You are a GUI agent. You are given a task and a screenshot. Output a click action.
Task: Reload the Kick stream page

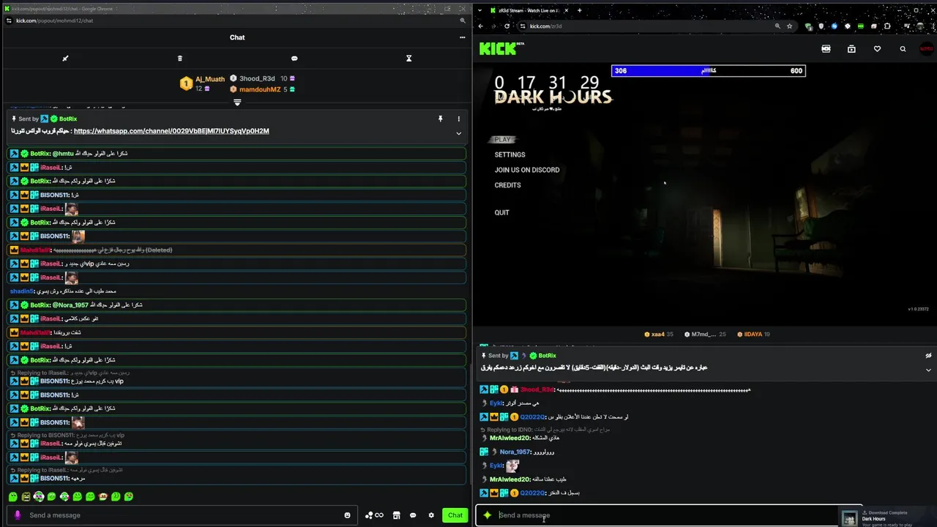pos(507,26)
